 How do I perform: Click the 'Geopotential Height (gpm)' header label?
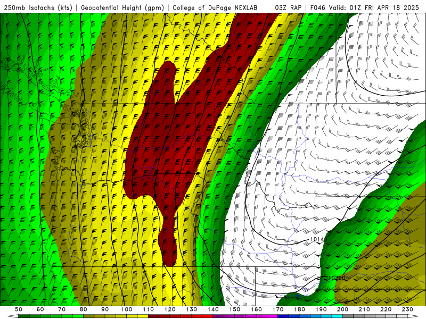click(x=122, y=7)
